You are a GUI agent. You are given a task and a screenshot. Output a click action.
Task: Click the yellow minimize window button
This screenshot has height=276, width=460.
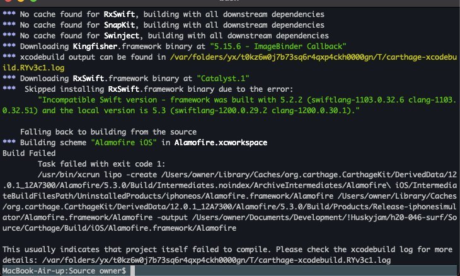[21, 0]
